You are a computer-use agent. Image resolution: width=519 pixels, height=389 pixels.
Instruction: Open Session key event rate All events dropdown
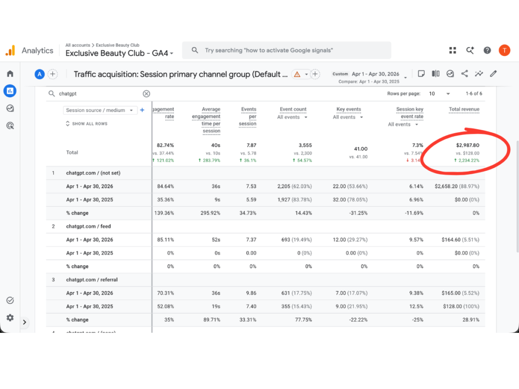coord(403,125)
